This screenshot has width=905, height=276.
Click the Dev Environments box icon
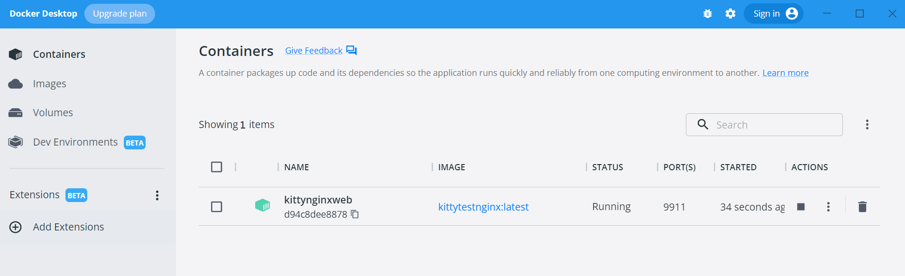16,142
